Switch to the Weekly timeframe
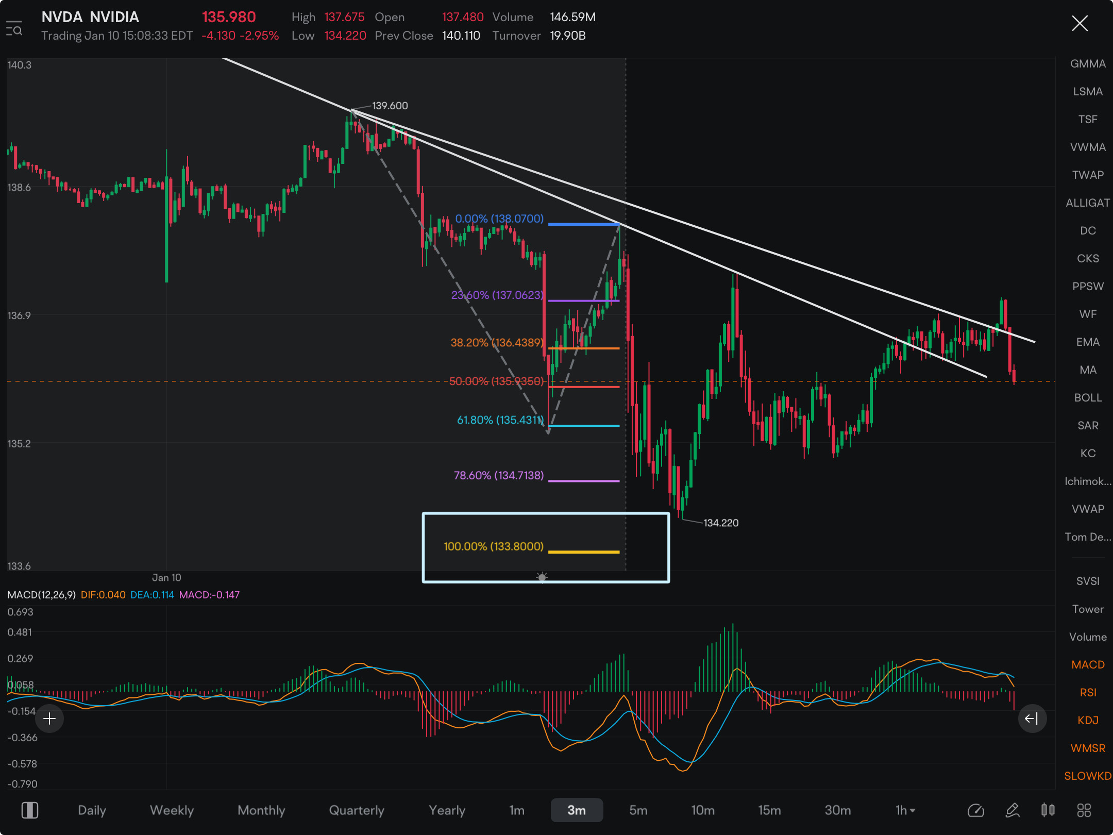The image size is (1113, 835). tap(172, 810)
